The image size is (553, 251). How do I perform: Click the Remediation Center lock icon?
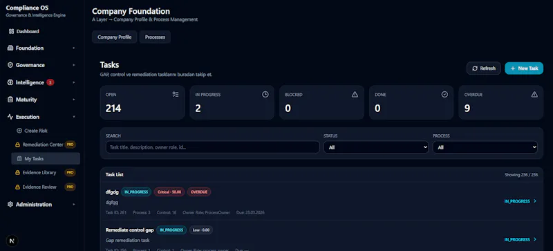tap(17, 145)
